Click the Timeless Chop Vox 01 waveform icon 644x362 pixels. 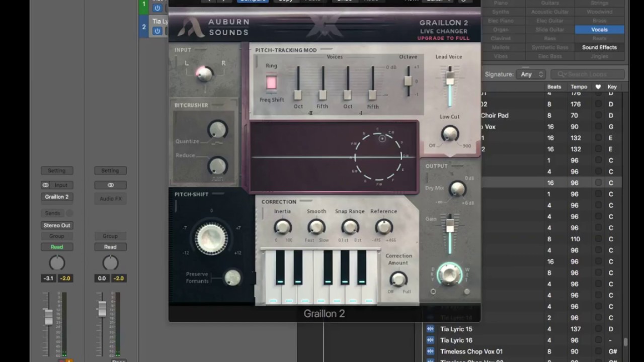pos(430,351)
